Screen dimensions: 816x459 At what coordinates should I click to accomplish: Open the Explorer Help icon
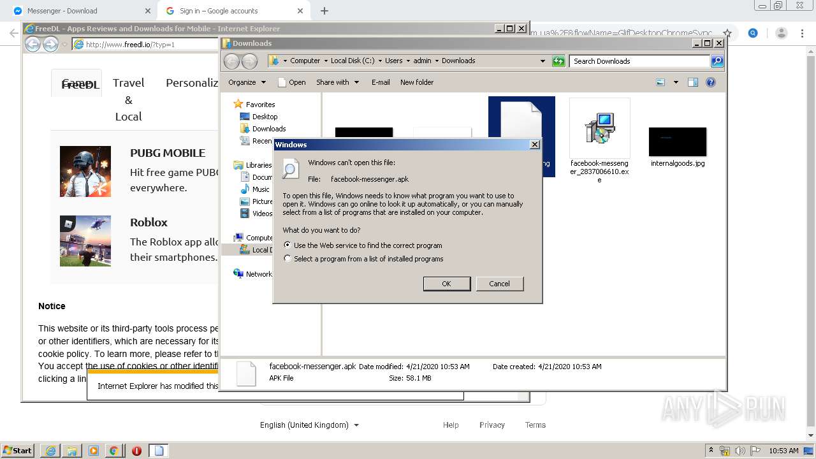711,82
